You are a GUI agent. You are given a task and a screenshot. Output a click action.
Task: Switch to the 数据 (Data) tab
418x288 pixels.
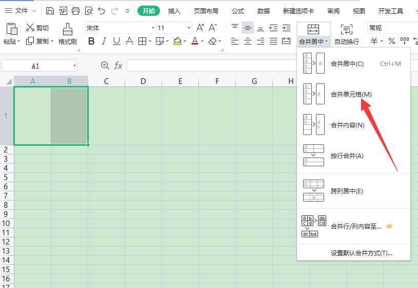click(x=264, y=11)
